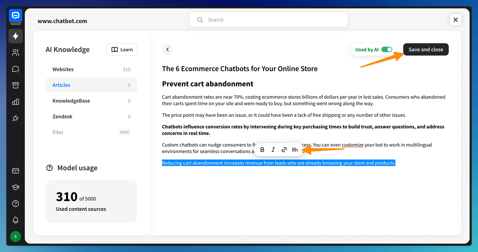This screenshot has height=252, width=478.
Task: Click the Save and close button
Action: 426,50
